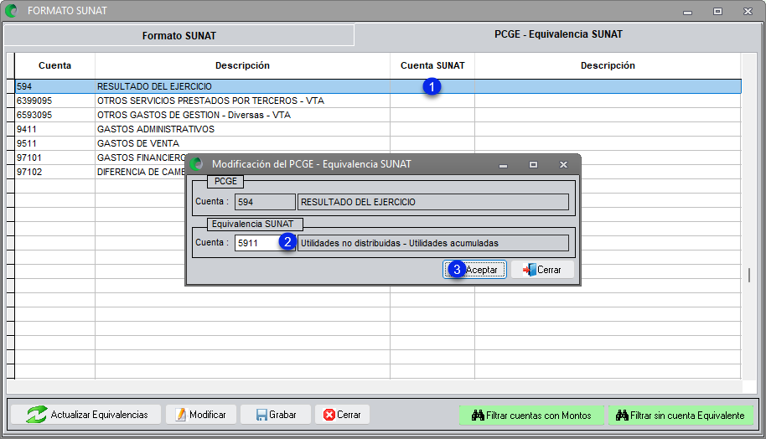This screenshot has width=766, height=439.
Task: Click binoculars icon on Filtrar cuentas con Montos
Action: coord(478,416)
